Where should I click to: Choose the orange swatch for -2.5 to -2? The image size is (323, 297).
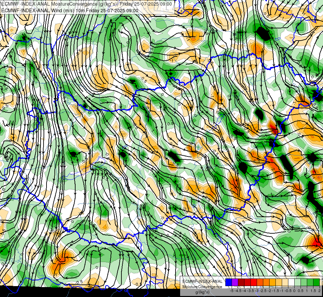point(266,282)
